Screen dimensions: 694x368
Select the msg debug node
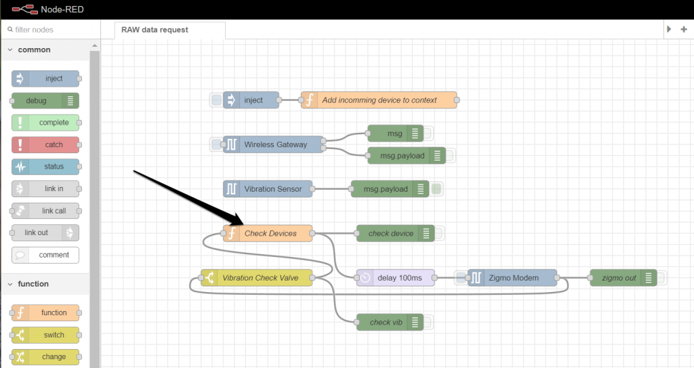pyautogui.click(x=395, y=134)
